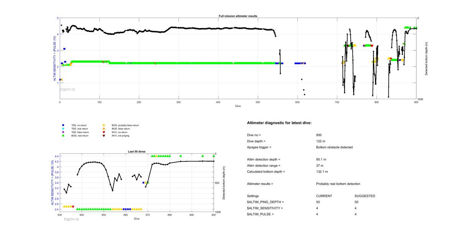Image resolution: width=460 pixels, height=238 pixels.
Task: Click the red inverted triangle NVV no return legend marker
Action: [x=104, y=132]
